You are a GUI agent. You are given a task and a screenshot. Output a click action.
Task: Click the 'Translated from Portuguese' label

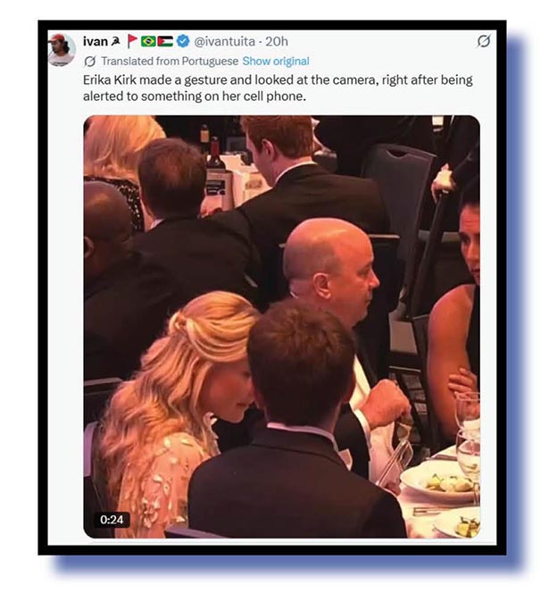(x=170, y=62)
